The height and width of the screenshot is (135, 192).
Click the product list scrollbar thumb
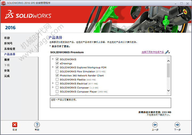pyautogui.click(x=169, y=71)
